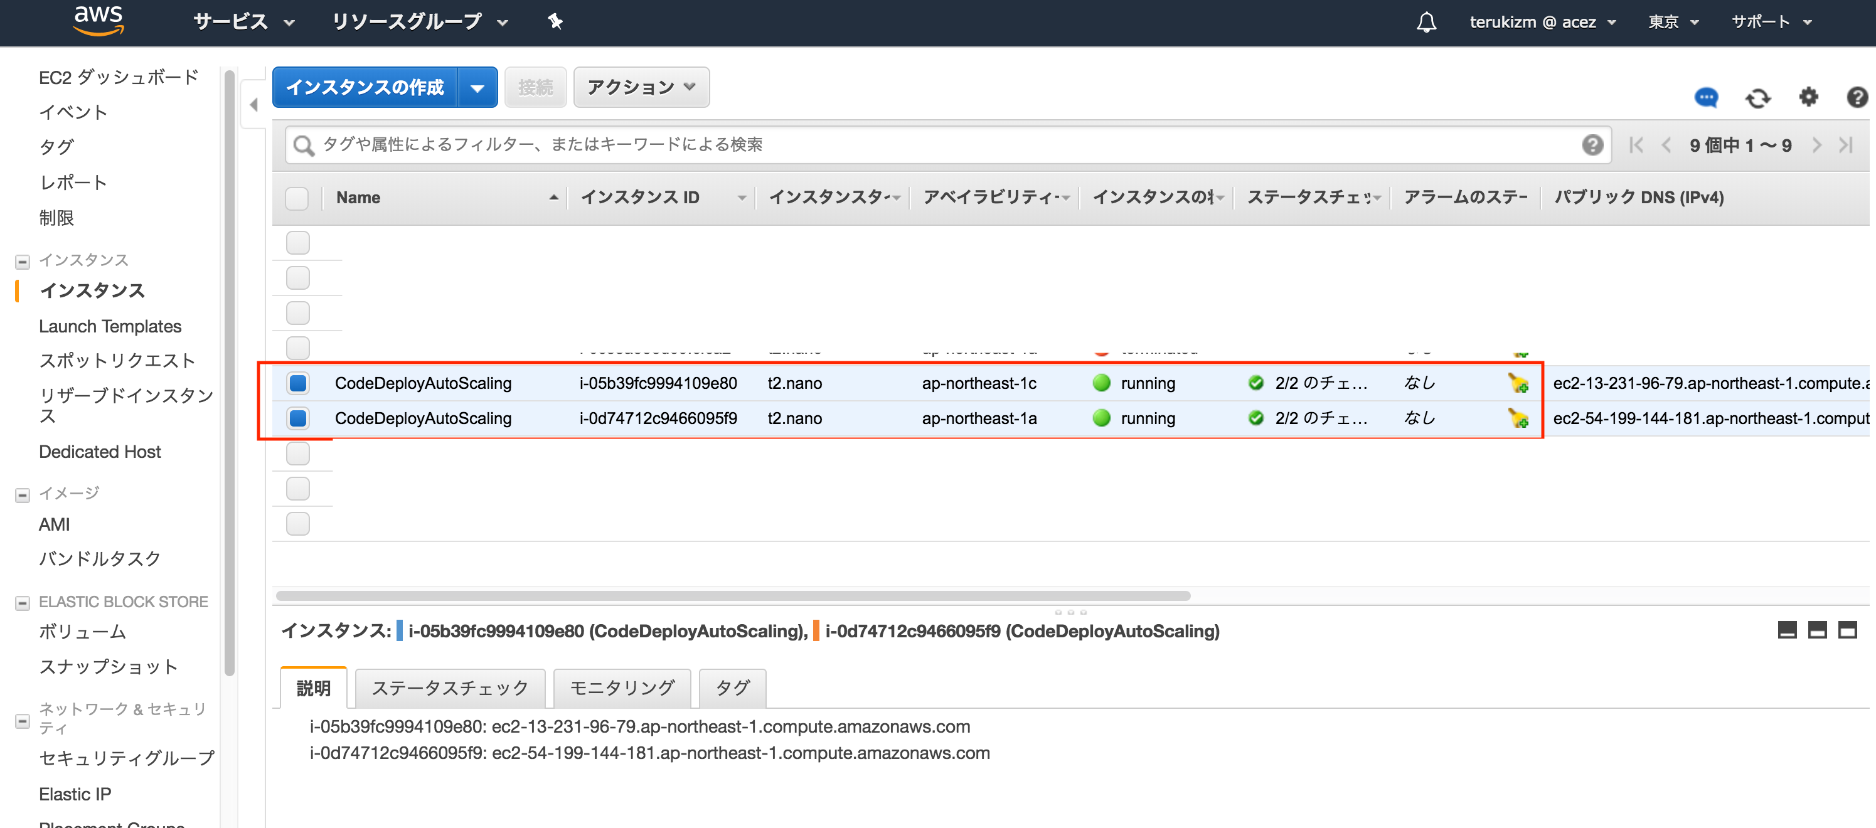The image size is (1876, 828).
Task: Open Launch Templates in sidebar
Action: pos(110,326)
